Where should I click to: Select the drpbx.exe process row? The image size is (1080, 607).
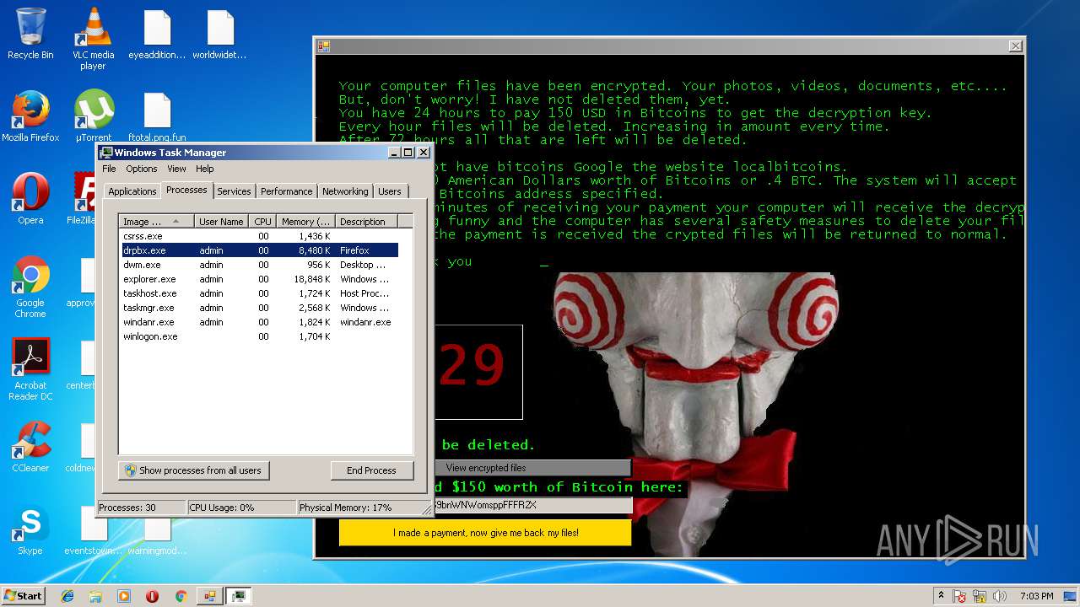pyautogui.click(x=258, y=250)
